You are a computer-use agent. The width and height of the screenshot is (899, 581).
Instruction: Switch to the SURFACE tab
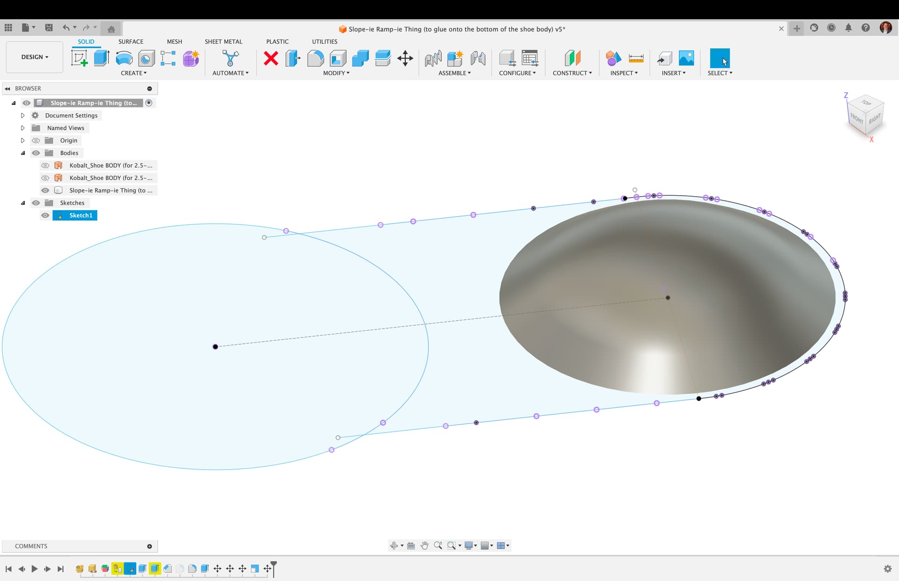click(x=131, y=42)
